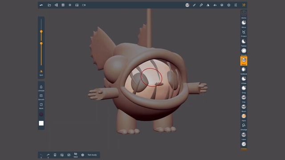This screenshot has width=285, height=160.
Task: Click the round icon beside 'fish body'
Action: [82, 155]
